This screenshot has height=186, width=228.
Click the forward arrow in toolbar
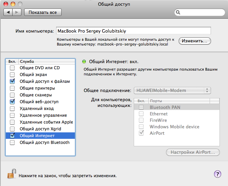click(x=17, y=12)
